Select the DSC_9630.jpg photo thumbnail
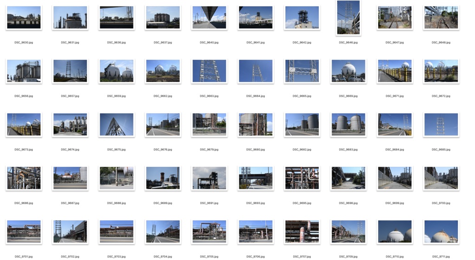This screenshot has height=260, width=475. 24,18
